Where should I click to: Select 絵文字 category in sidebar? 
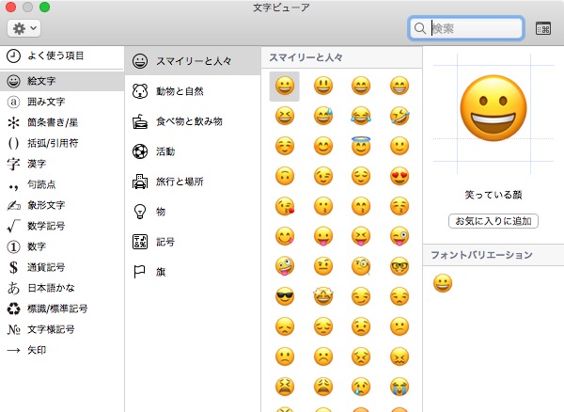tap(62, 81)
